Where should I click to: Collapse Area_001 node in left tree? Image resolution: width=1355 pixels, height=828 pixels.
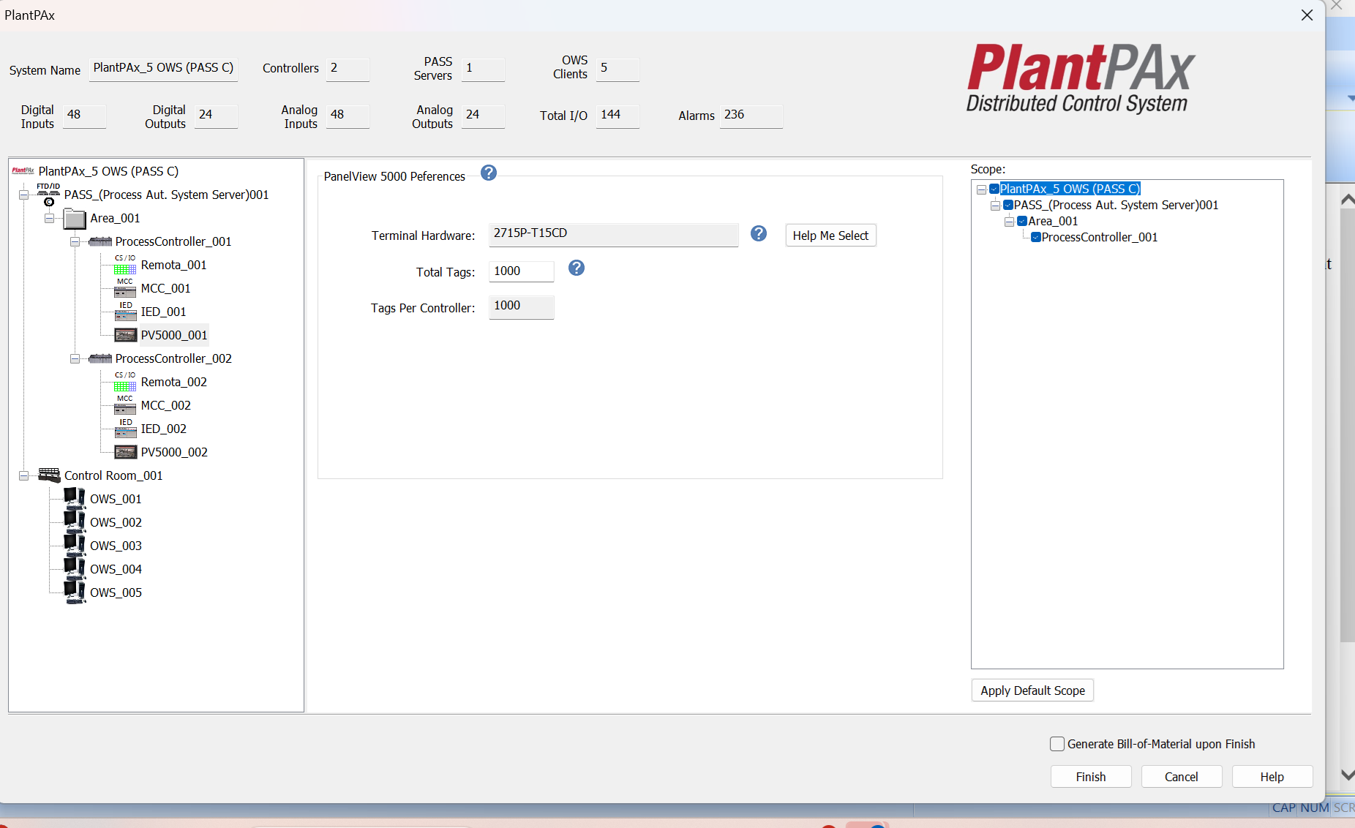tap(49, 218)
